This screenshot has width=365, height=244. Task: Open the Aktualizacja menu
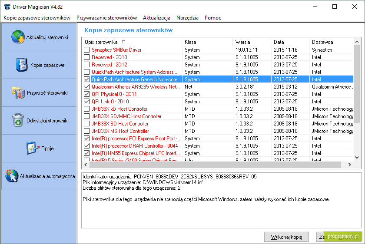click(156, 18)
